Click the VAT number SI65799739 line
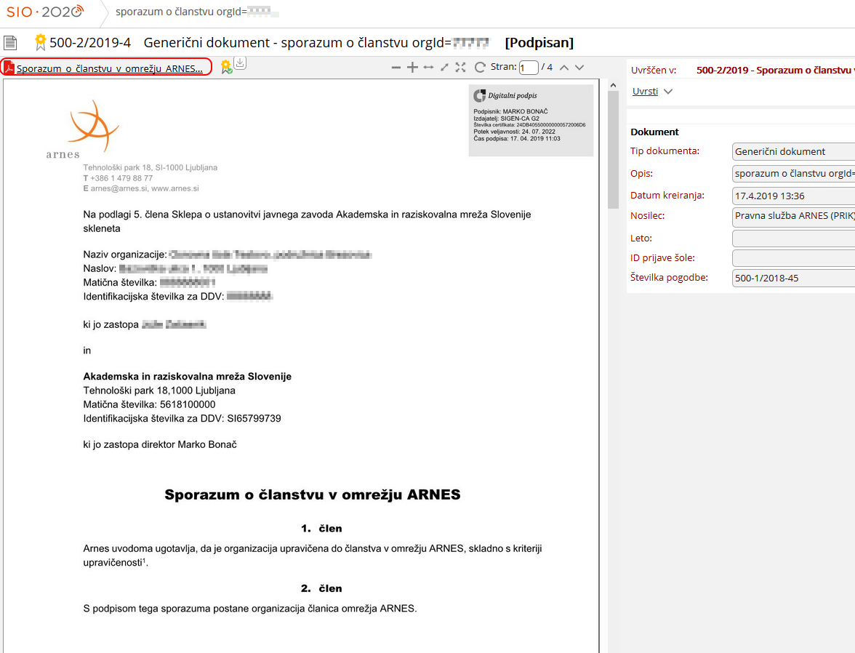 pos(182,418)
